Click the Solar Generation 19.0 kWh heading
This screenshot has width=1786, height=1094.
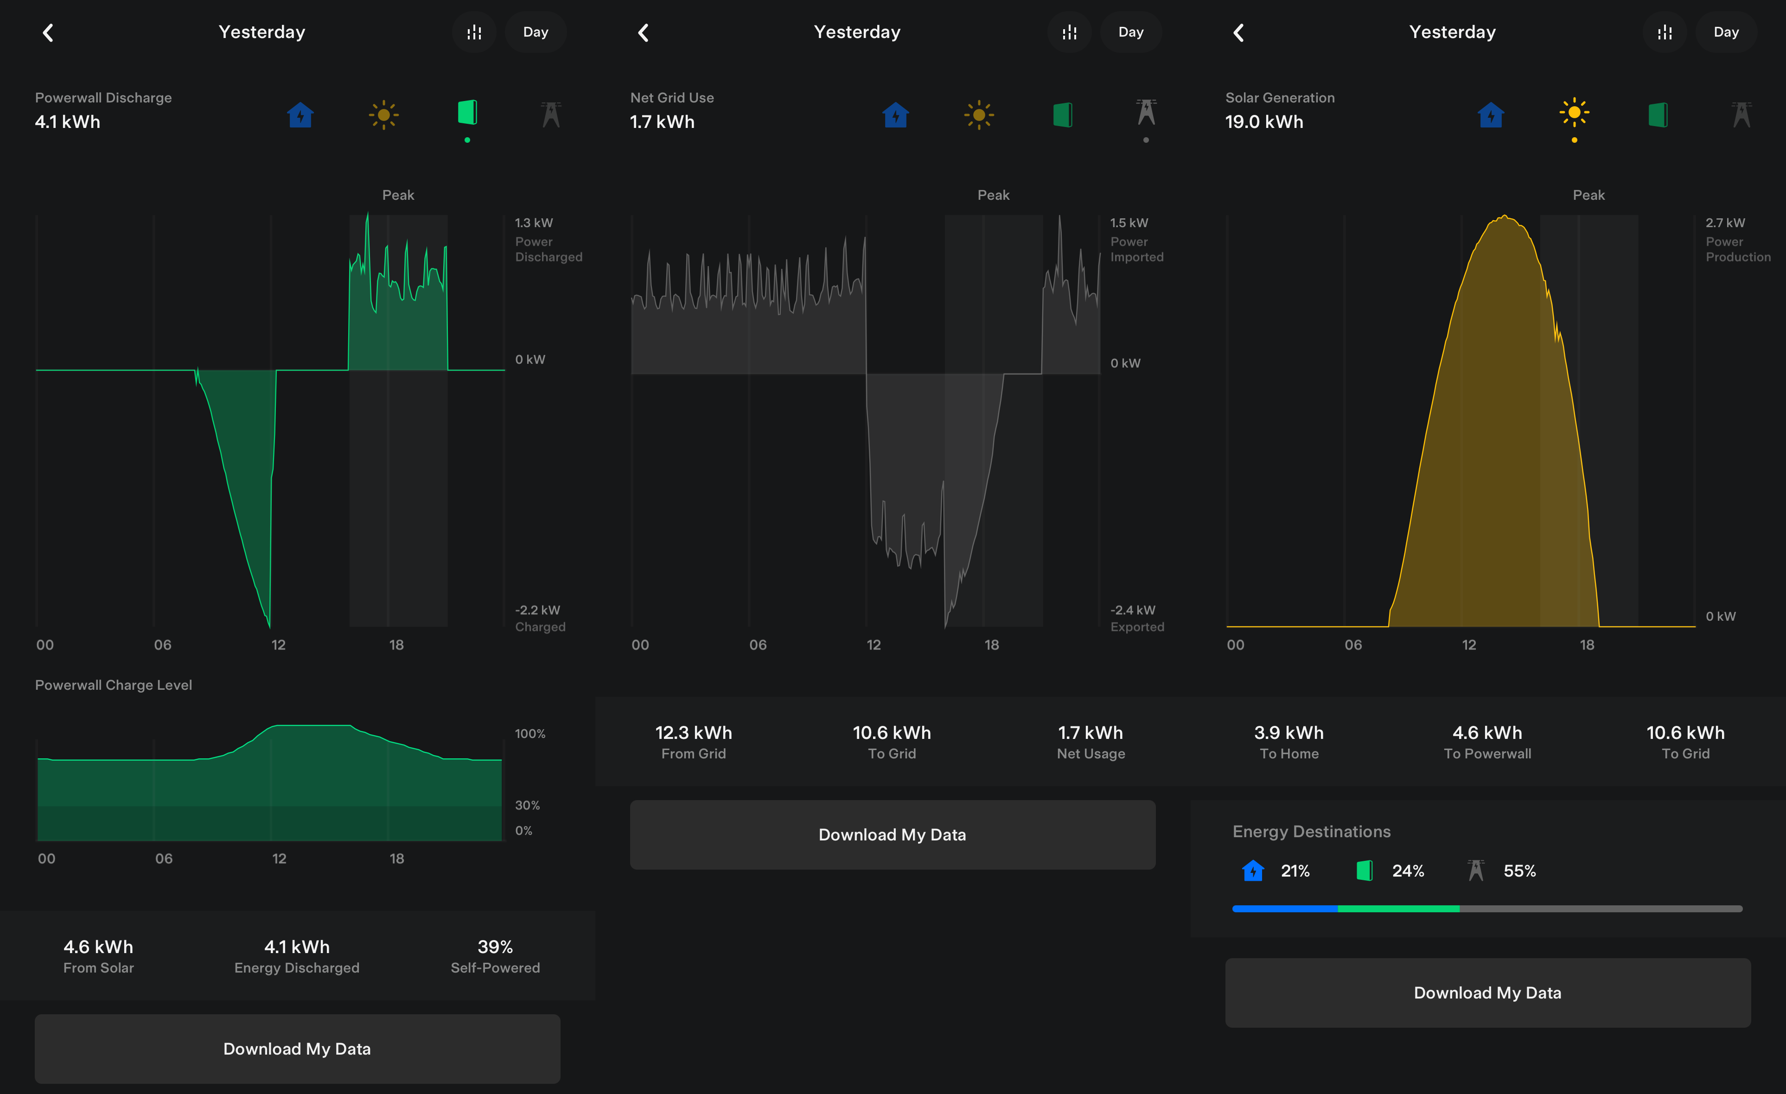coord(1279,110)
